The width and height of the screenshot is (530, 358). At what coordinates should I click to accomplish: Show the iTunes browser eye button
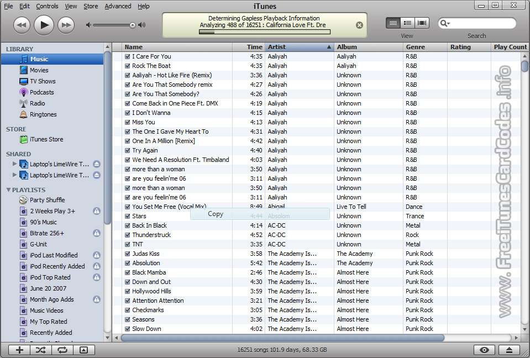pos(484,350)
